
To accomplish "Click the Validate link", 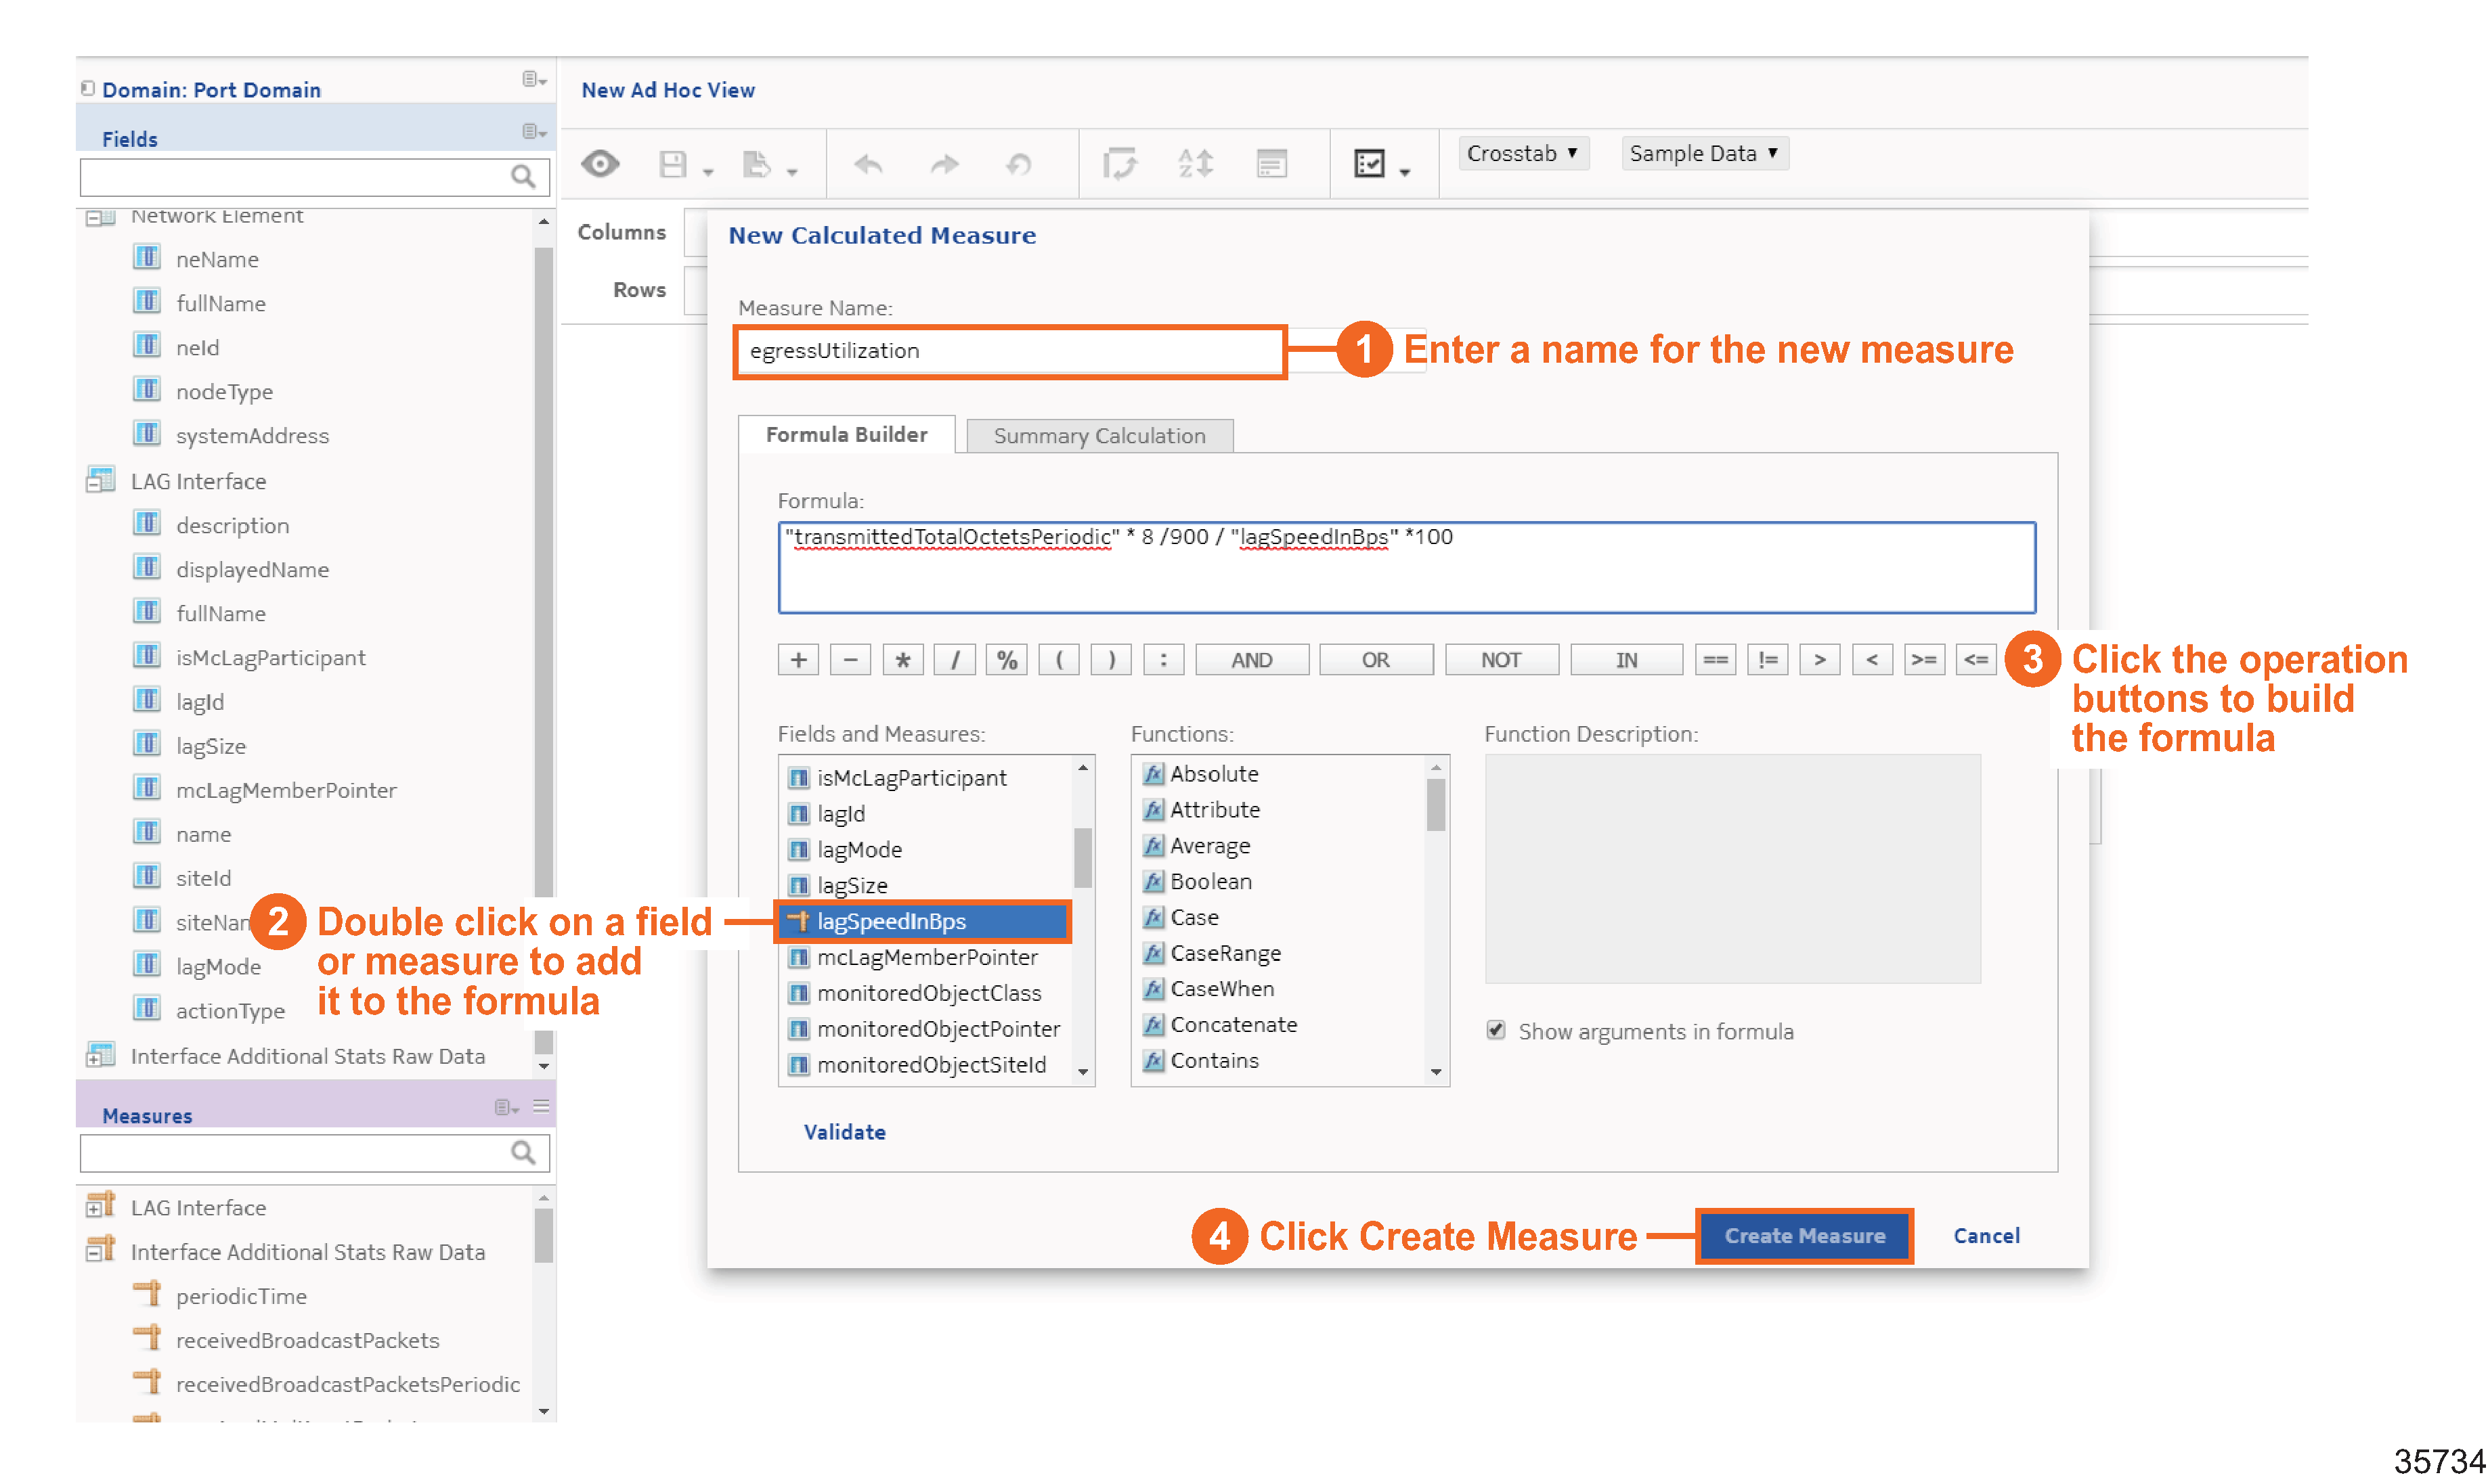I will [x=844, y=1132].
